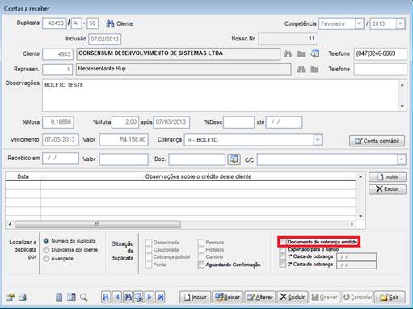Expand Cobrança dropdown showing 9 - BOLETO
The image size is (413, 309).
coord(318,140)
